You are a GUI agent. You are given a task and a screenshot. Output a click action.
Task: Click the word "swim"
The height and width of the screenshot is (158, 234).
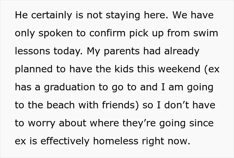[x=206, y=33]
